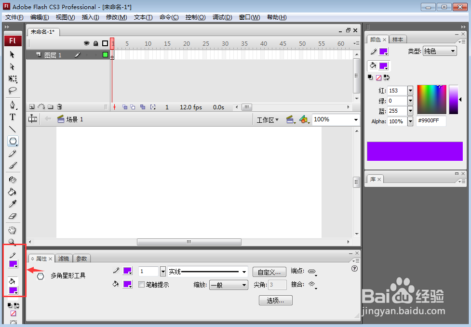Select the Ink Bottle tool

13,180
